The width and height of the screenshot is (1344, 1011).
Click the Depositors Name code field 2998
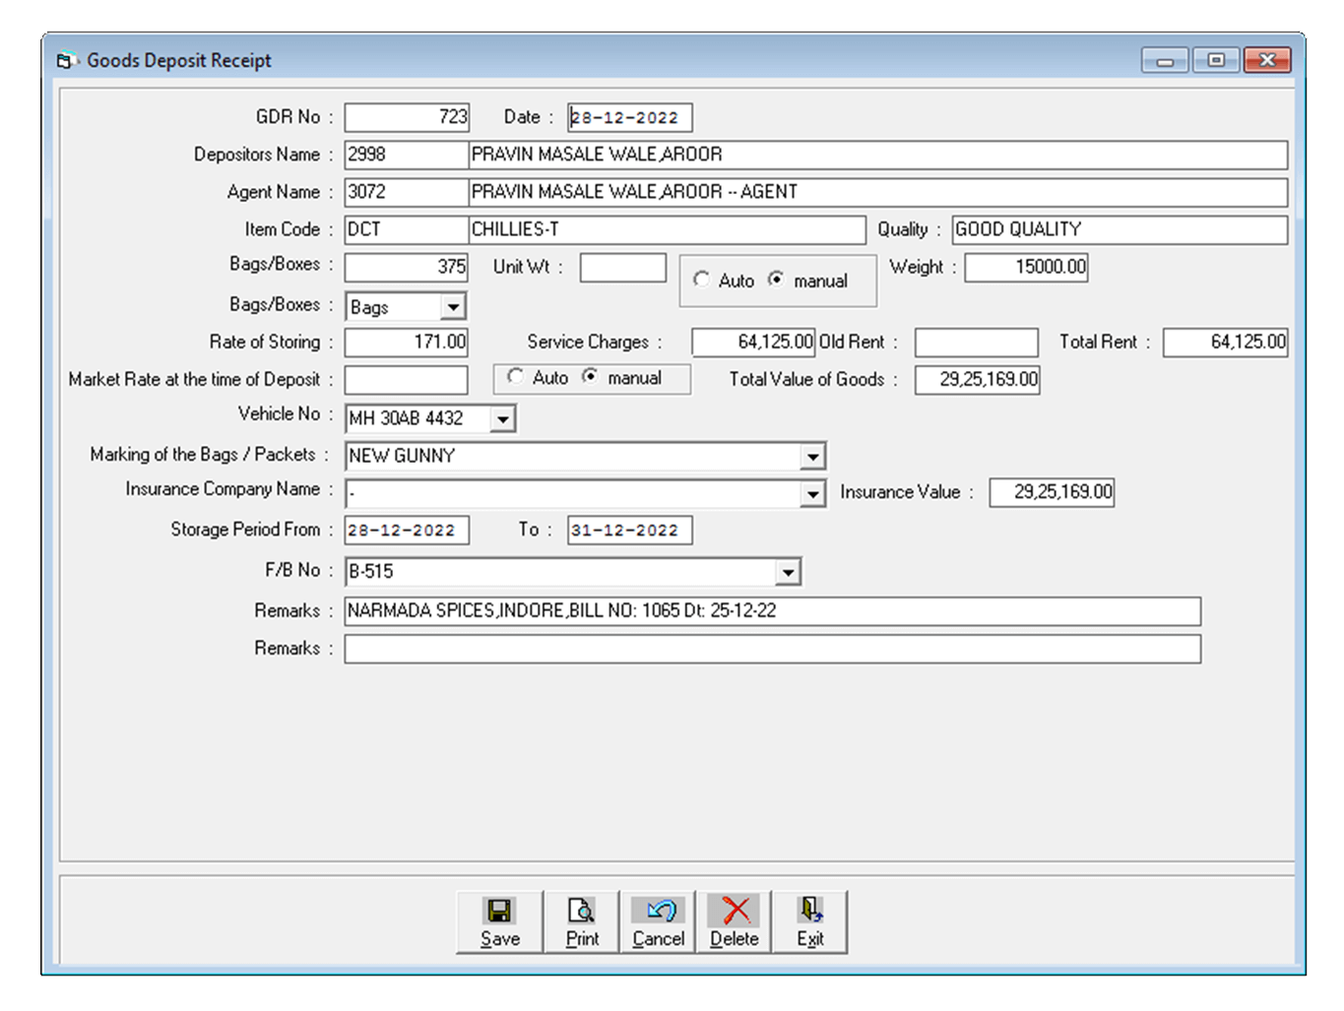[407, 155]
